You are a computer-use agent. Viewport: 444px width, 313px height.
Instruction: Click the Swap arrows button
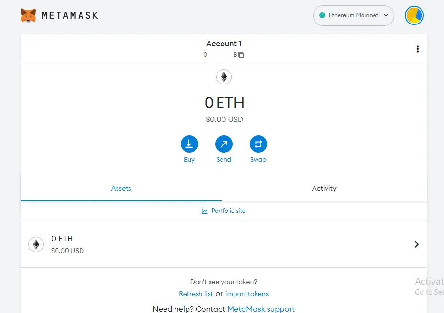point(258,144)
